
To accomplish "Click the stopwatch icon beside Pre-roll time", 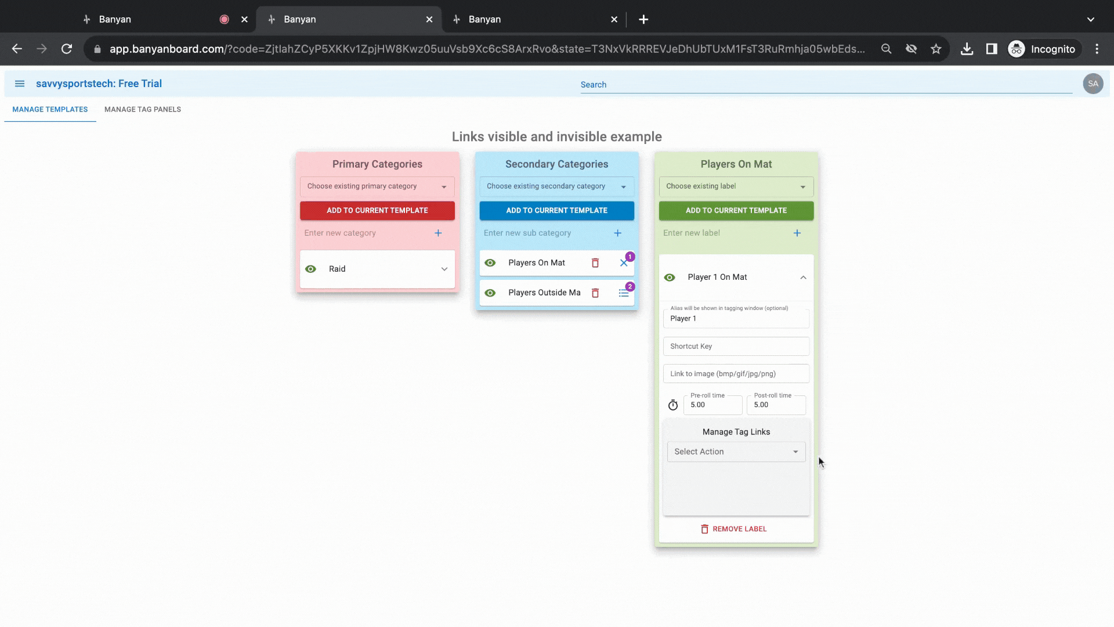I will point(673,405).
